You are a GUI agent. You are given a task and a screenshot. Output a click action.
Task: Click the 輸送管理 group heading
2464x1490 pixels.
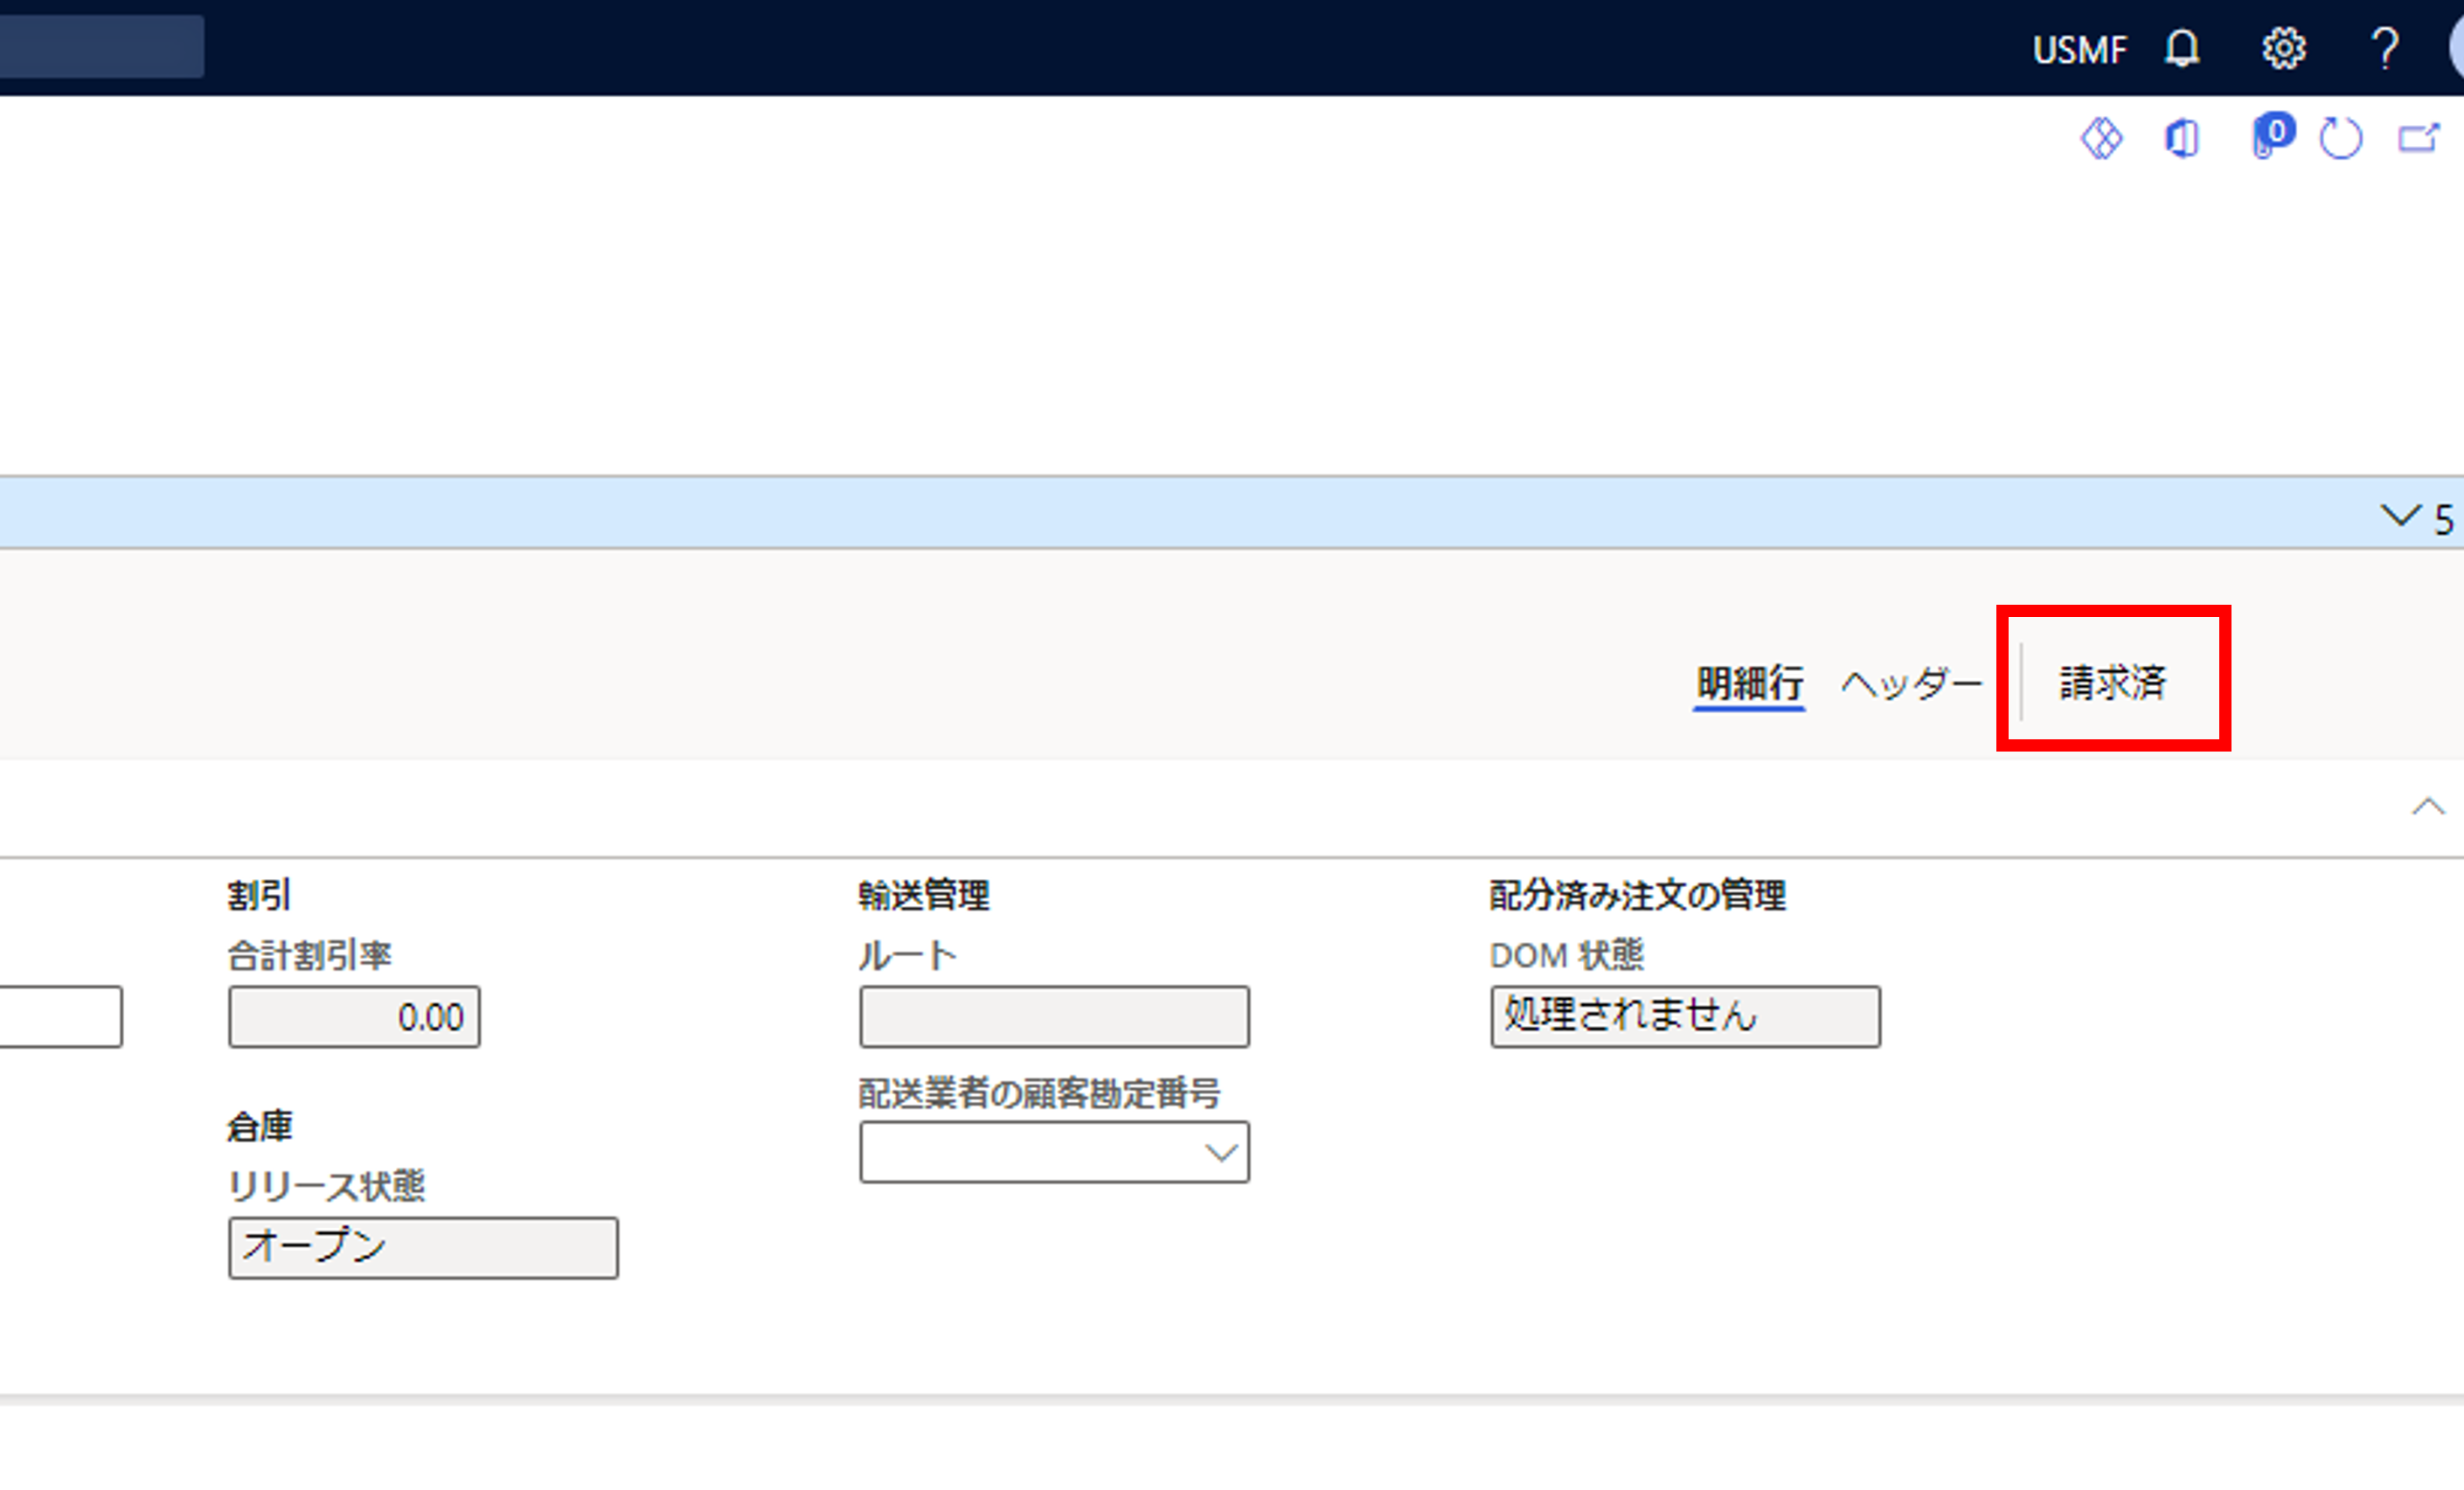924,895
